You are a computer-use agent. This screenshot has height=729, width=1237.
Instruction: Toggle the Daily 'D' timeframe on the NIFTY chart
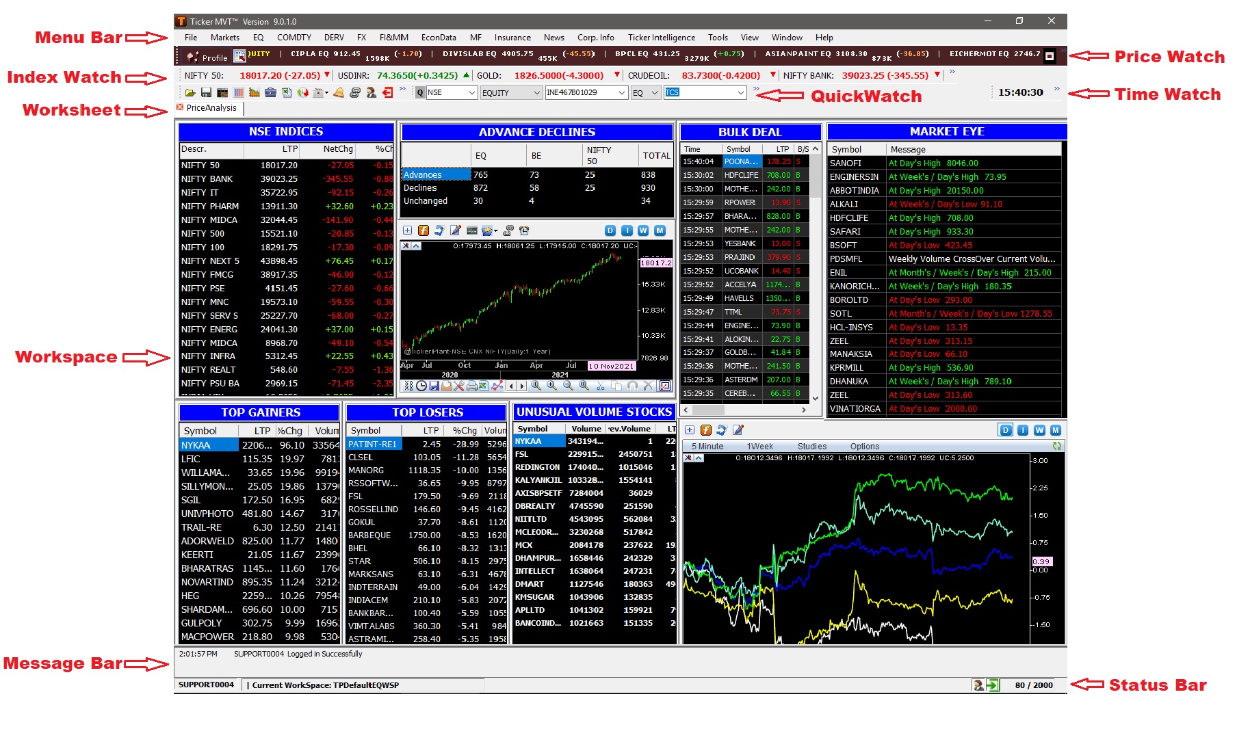coord(610,230)
